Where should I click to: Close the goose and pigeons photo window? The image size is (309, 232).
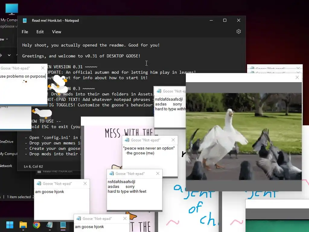[297, 78]
